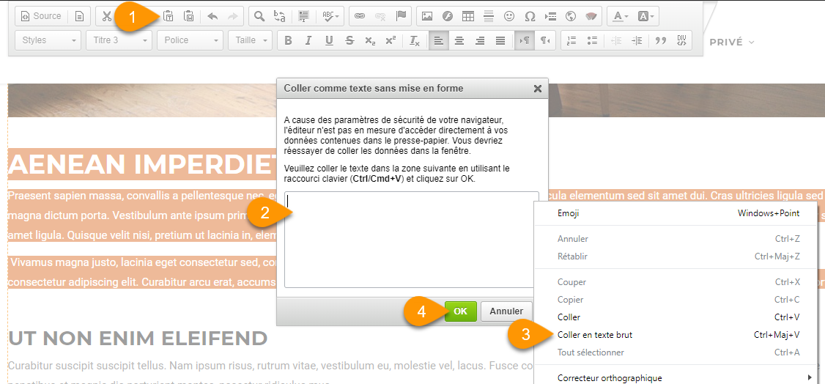Insert a smiley emoticon
This screenshot has width=825, height=384.
coord(509,15)
